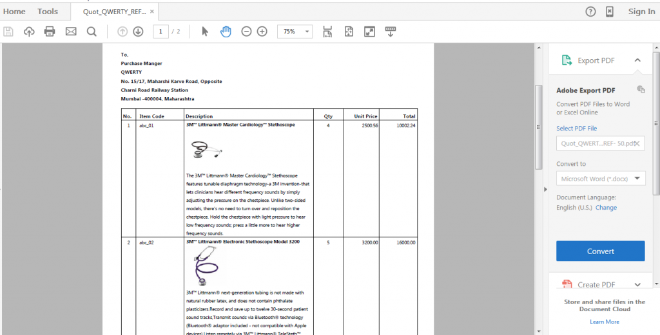Click the fit width scrolling icon

[327, 32]
